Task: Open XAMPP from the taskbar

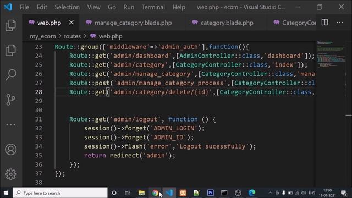Action: click(183, 193)
